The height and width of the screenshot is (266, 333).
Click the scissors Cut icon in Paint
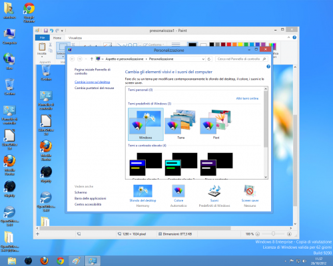tap(50, 45)
